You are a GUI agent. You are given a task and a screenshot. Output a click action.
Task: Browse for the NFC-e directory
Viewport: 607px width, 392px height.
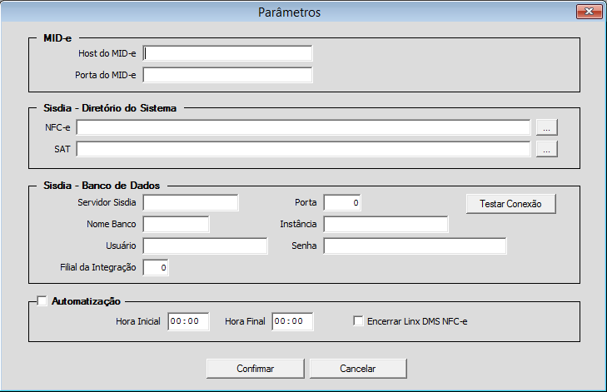546,127
